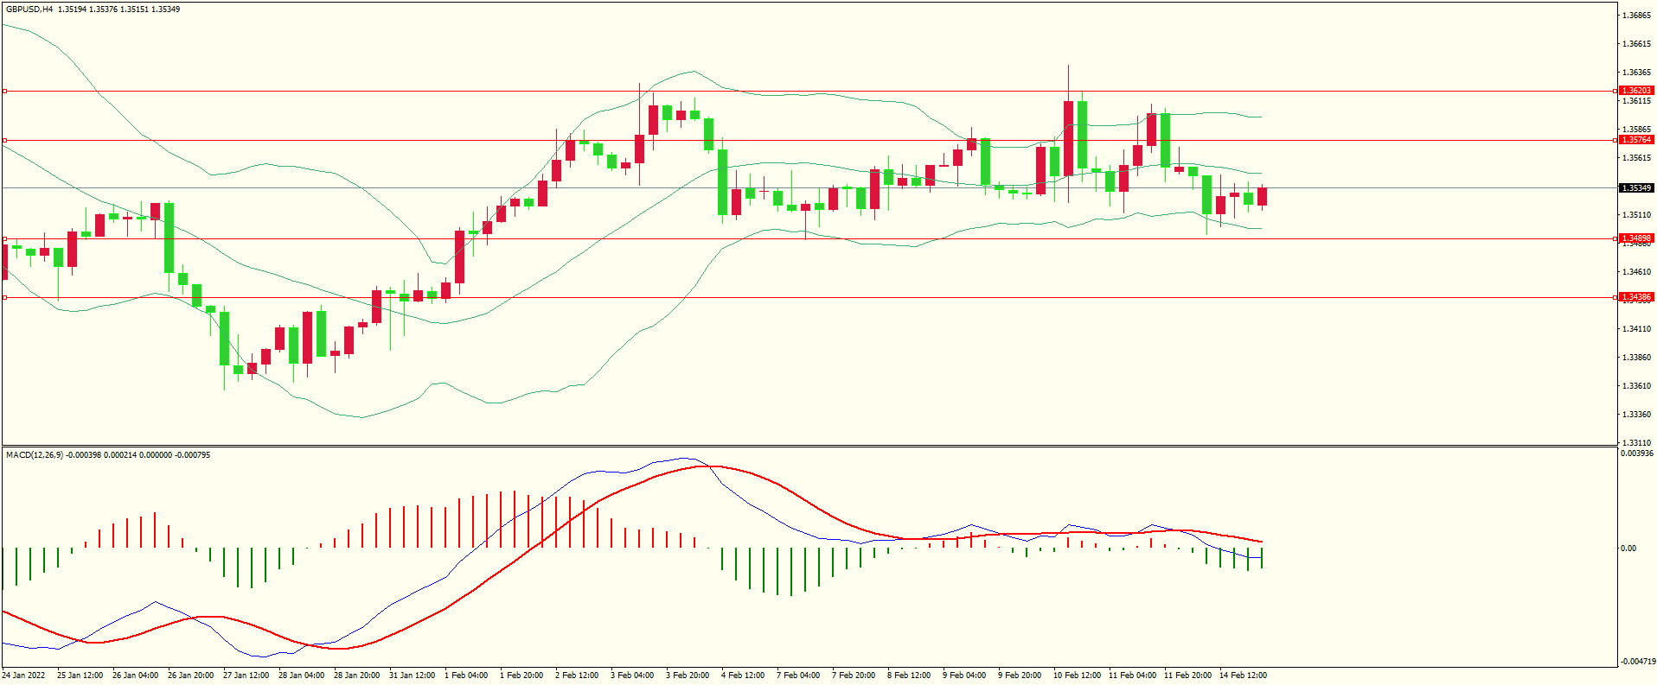
Task: Pick left-edge handle of the 1.34898 line
Action: 4,238
